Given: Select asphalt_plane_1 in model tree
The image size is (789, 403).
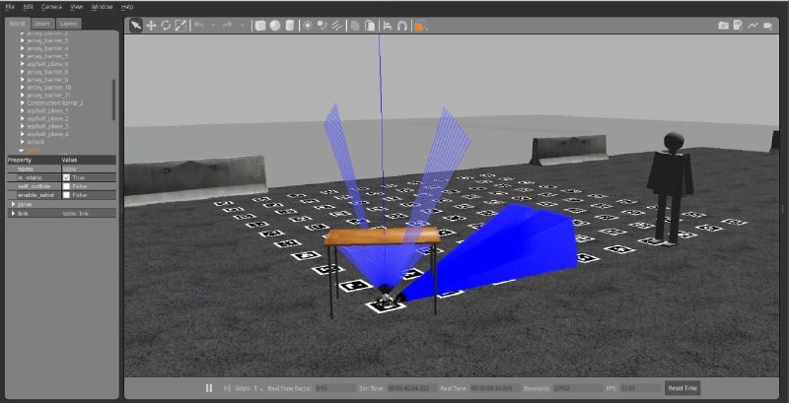Looking at the screenshot, I should pyautogui.click(x=47, y=110).
